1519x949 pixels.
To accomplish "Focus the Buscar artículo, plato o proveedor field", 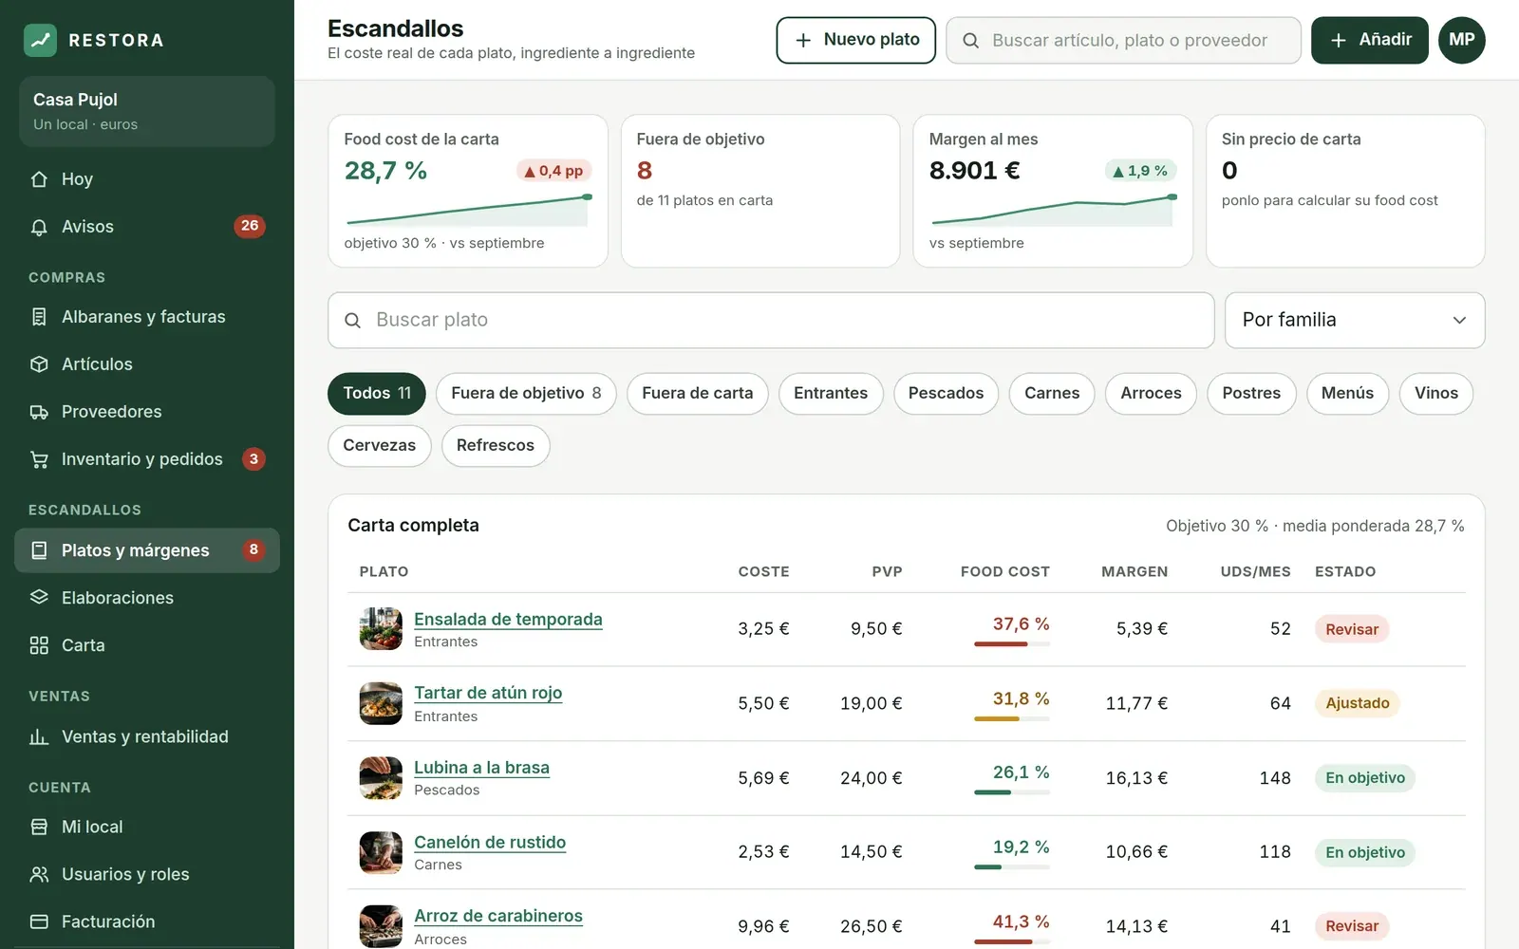I will 1123,40.
